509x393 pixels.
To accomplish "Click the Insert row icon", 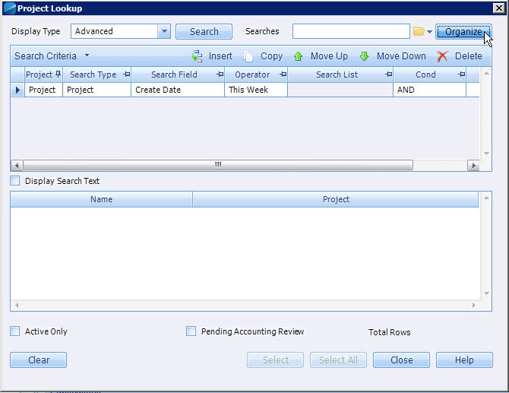I will [197, 56].
